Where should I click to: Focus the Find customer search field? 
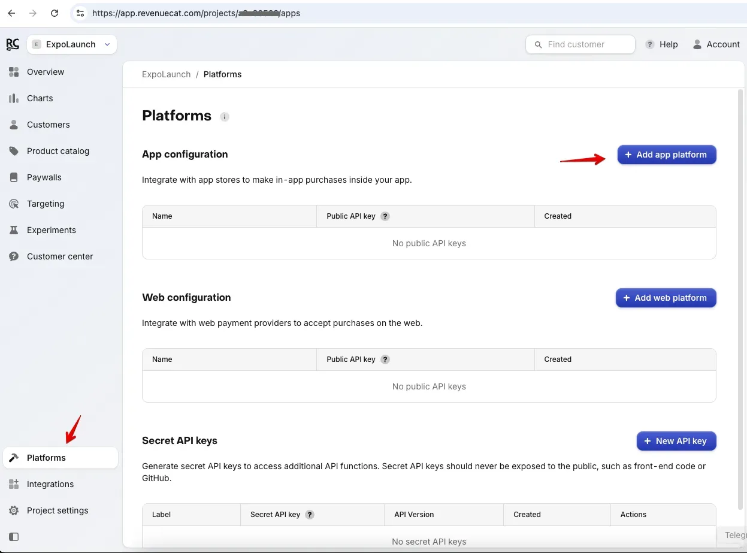pos(580,44)
